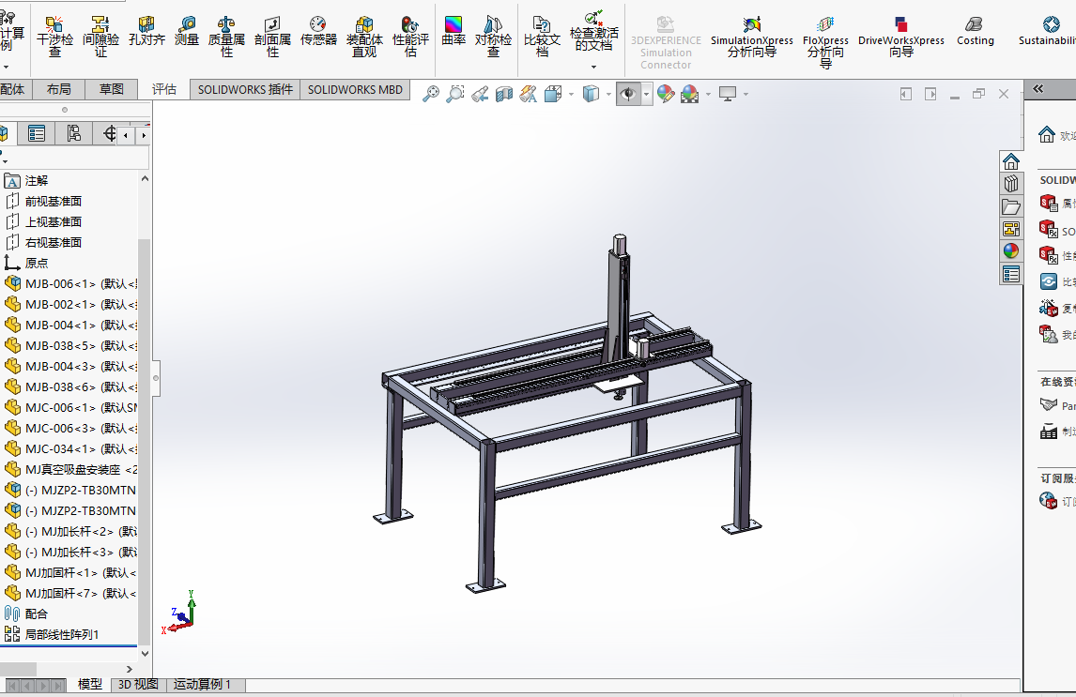This screenshot has width=1076, height=697.
Task: Open the Display Style dropdown arrow
Action: coord(608,94)
